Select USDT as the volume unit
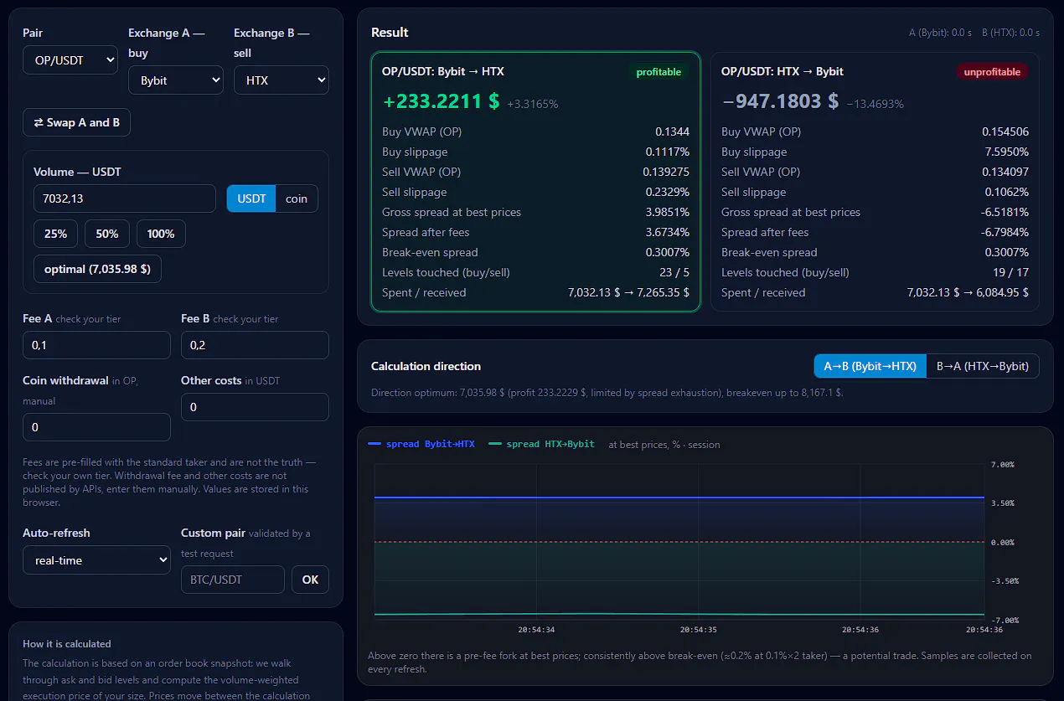 pos(251,198)
